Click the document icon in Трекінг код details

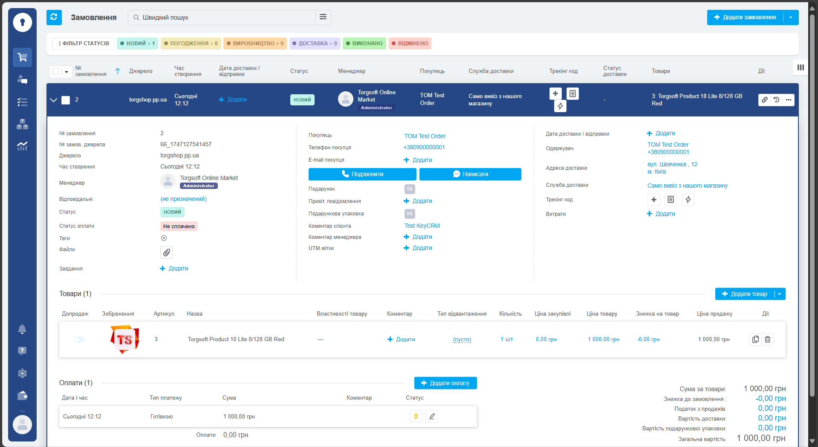coord(671,200)
